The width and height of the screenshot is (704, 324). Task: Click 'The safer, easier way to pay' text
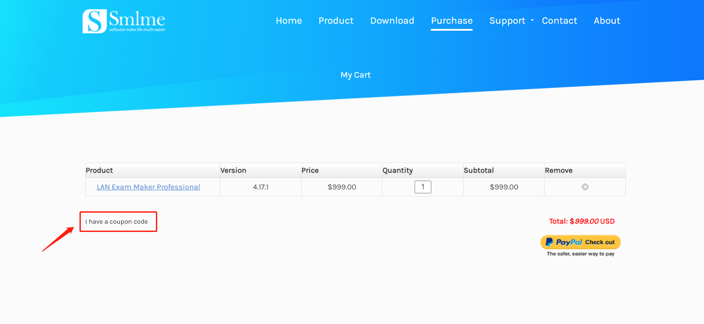581,254
